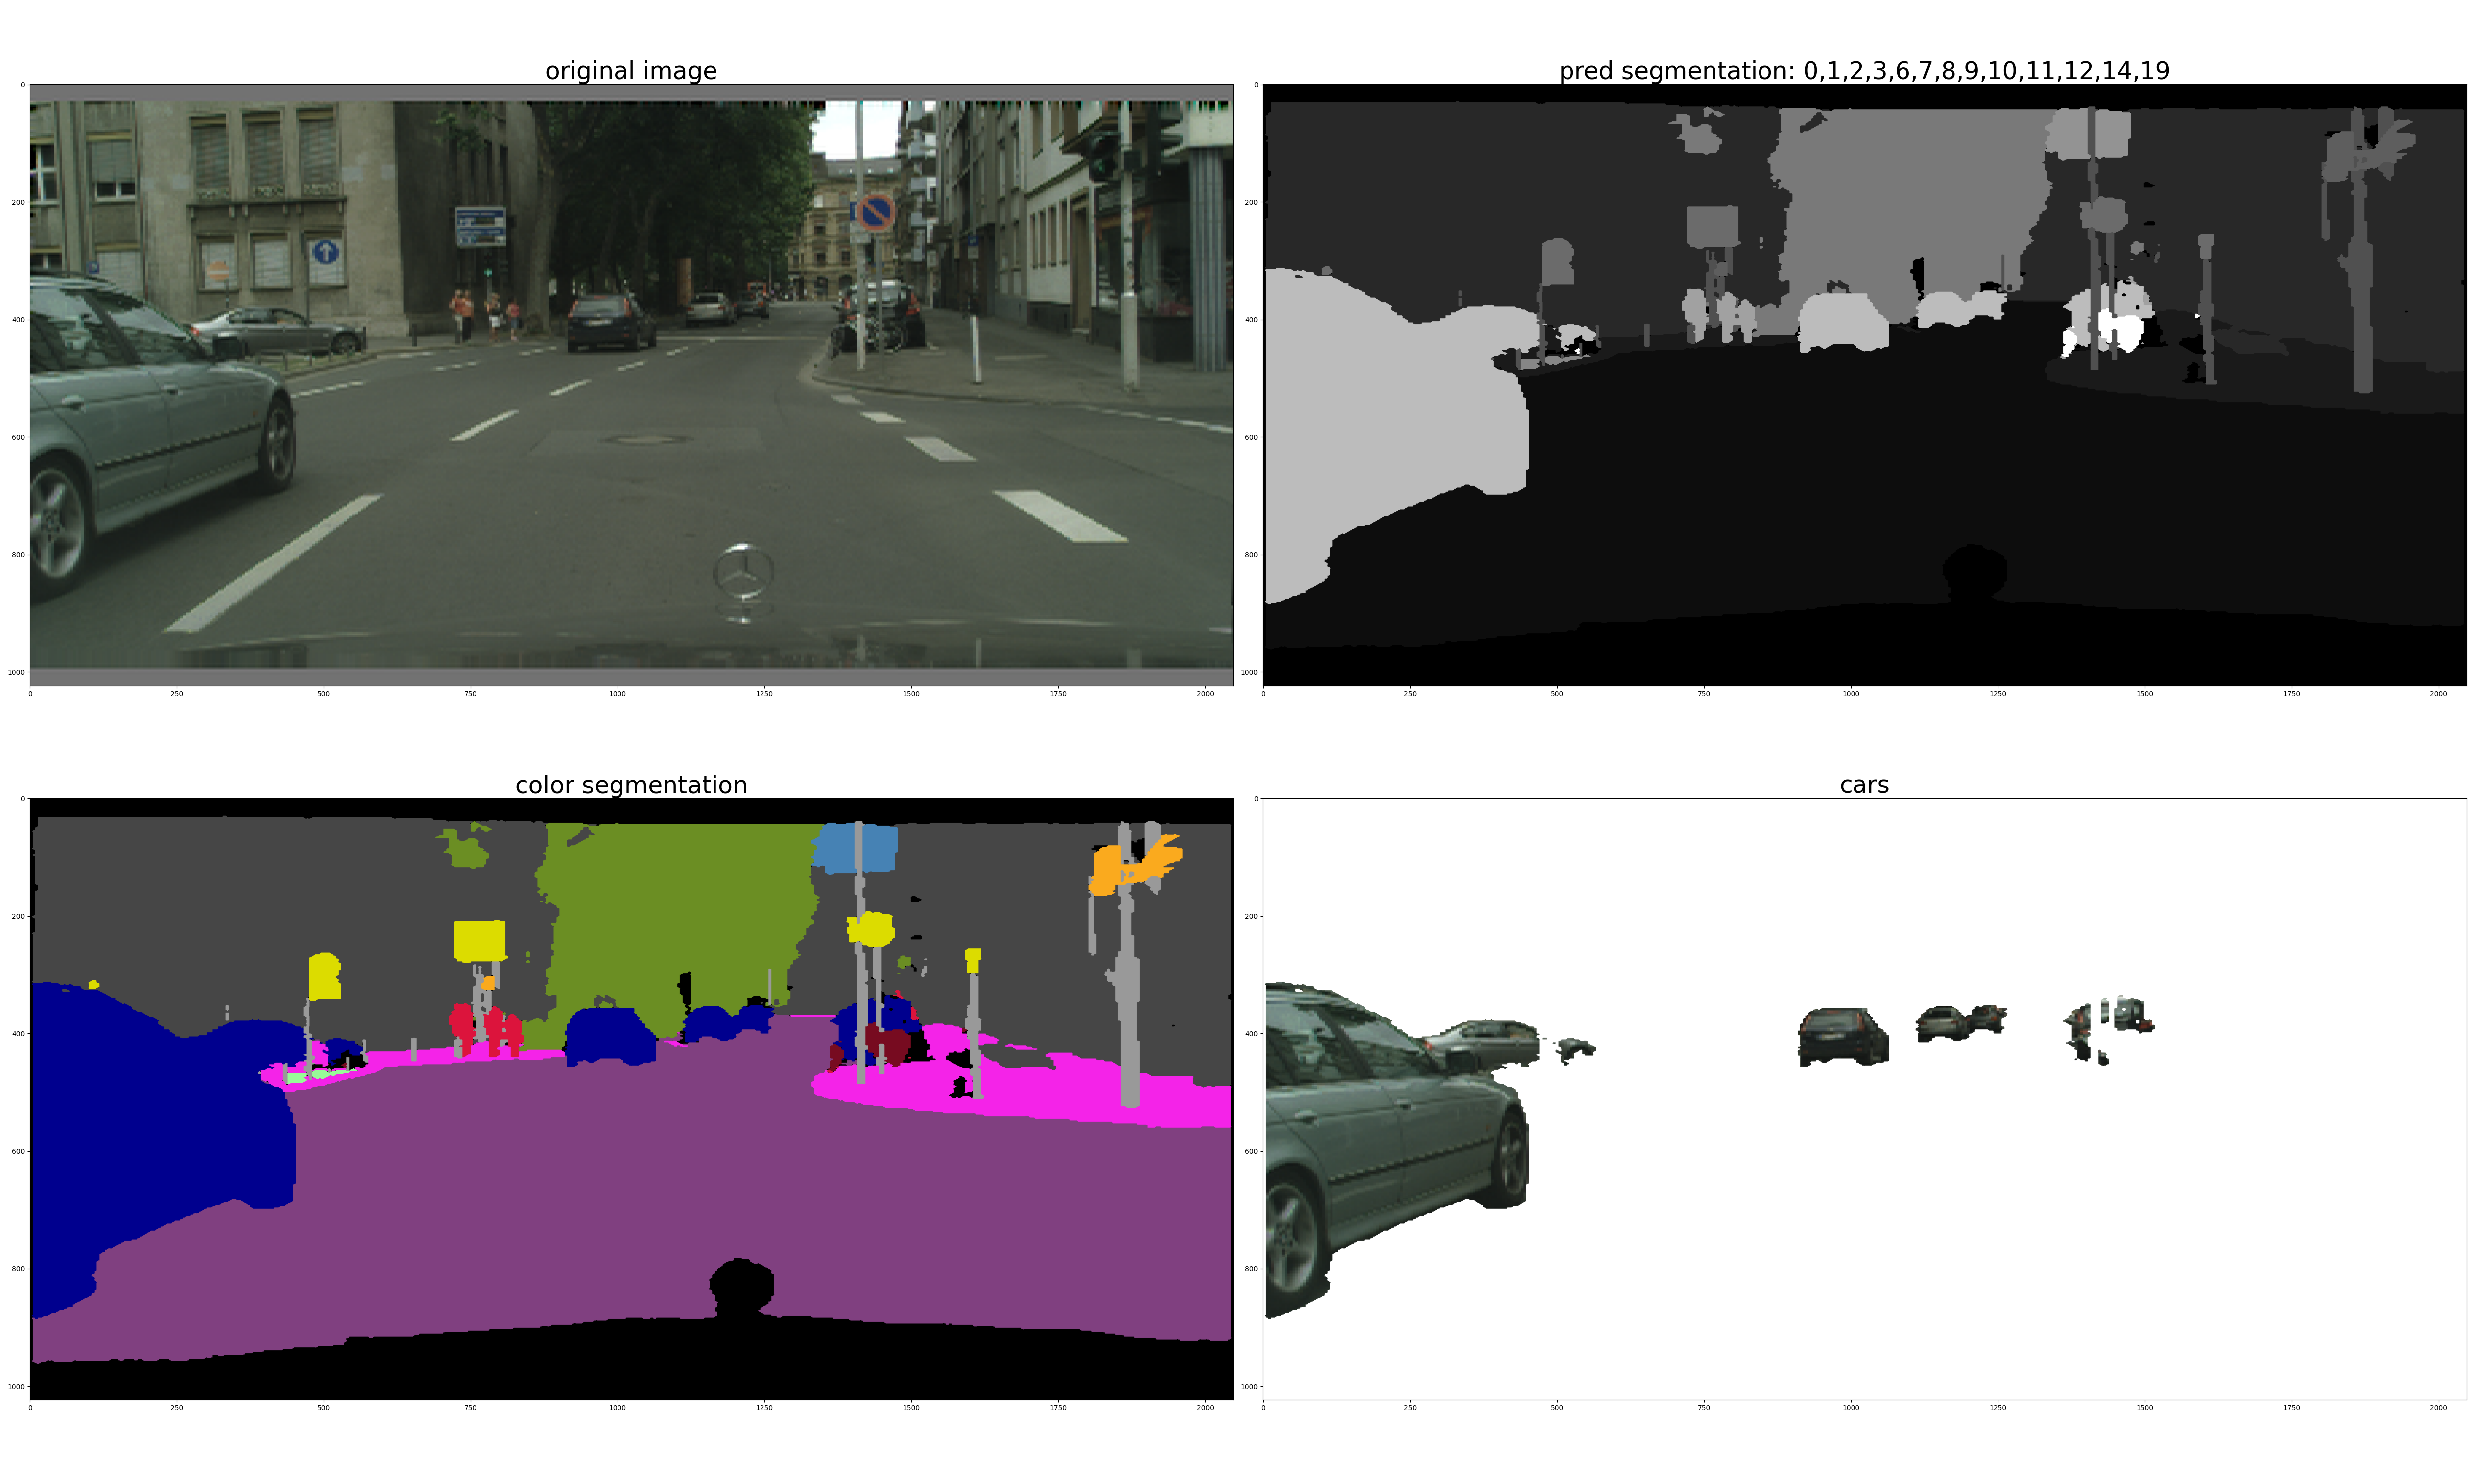The width and height of the screenshot is (2474, 1484).
Task: Click the blue round arrow sign on building
Action: (x=325, y=251)
